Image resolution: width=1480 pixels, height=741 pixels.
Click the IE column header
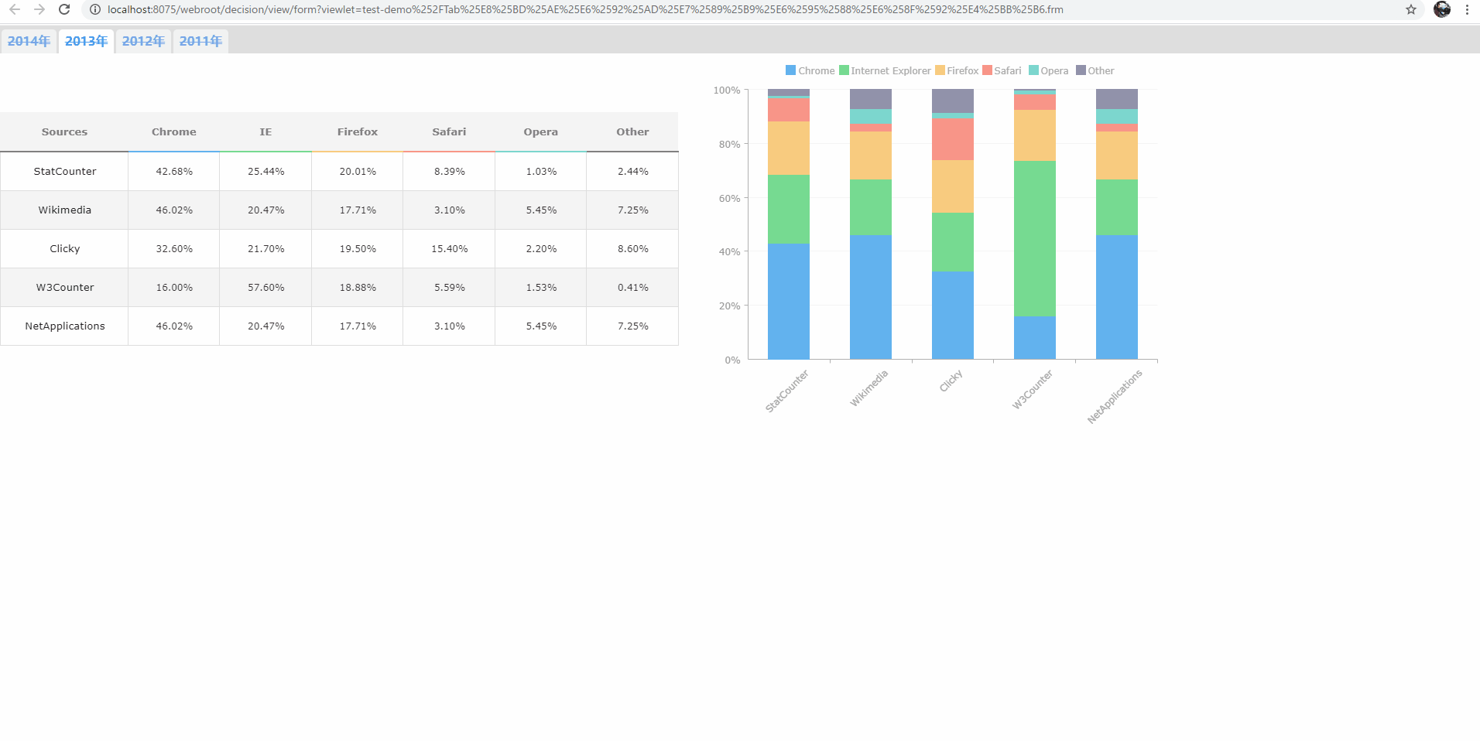pos(266,132)
